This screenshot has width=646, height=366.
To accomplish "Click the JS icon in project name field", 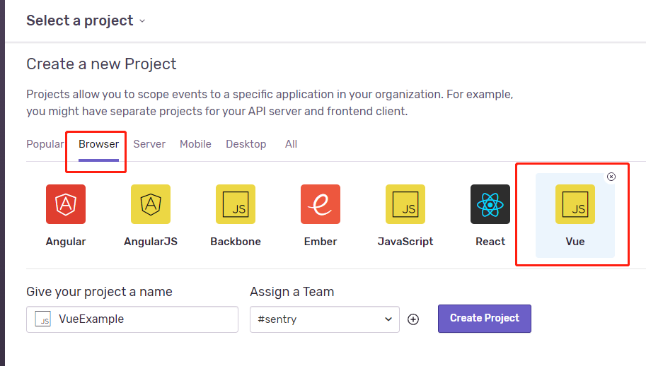I will pyautogui.click(x=43, y=319).
